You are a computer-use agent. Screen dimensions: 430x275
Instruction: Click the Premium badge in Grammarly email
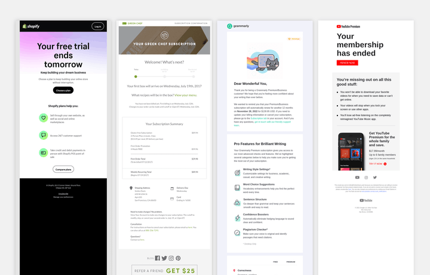coord(294,39)
